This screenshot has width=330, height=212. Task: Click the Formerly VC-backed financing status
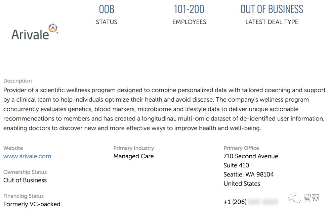tap(32, 204)
